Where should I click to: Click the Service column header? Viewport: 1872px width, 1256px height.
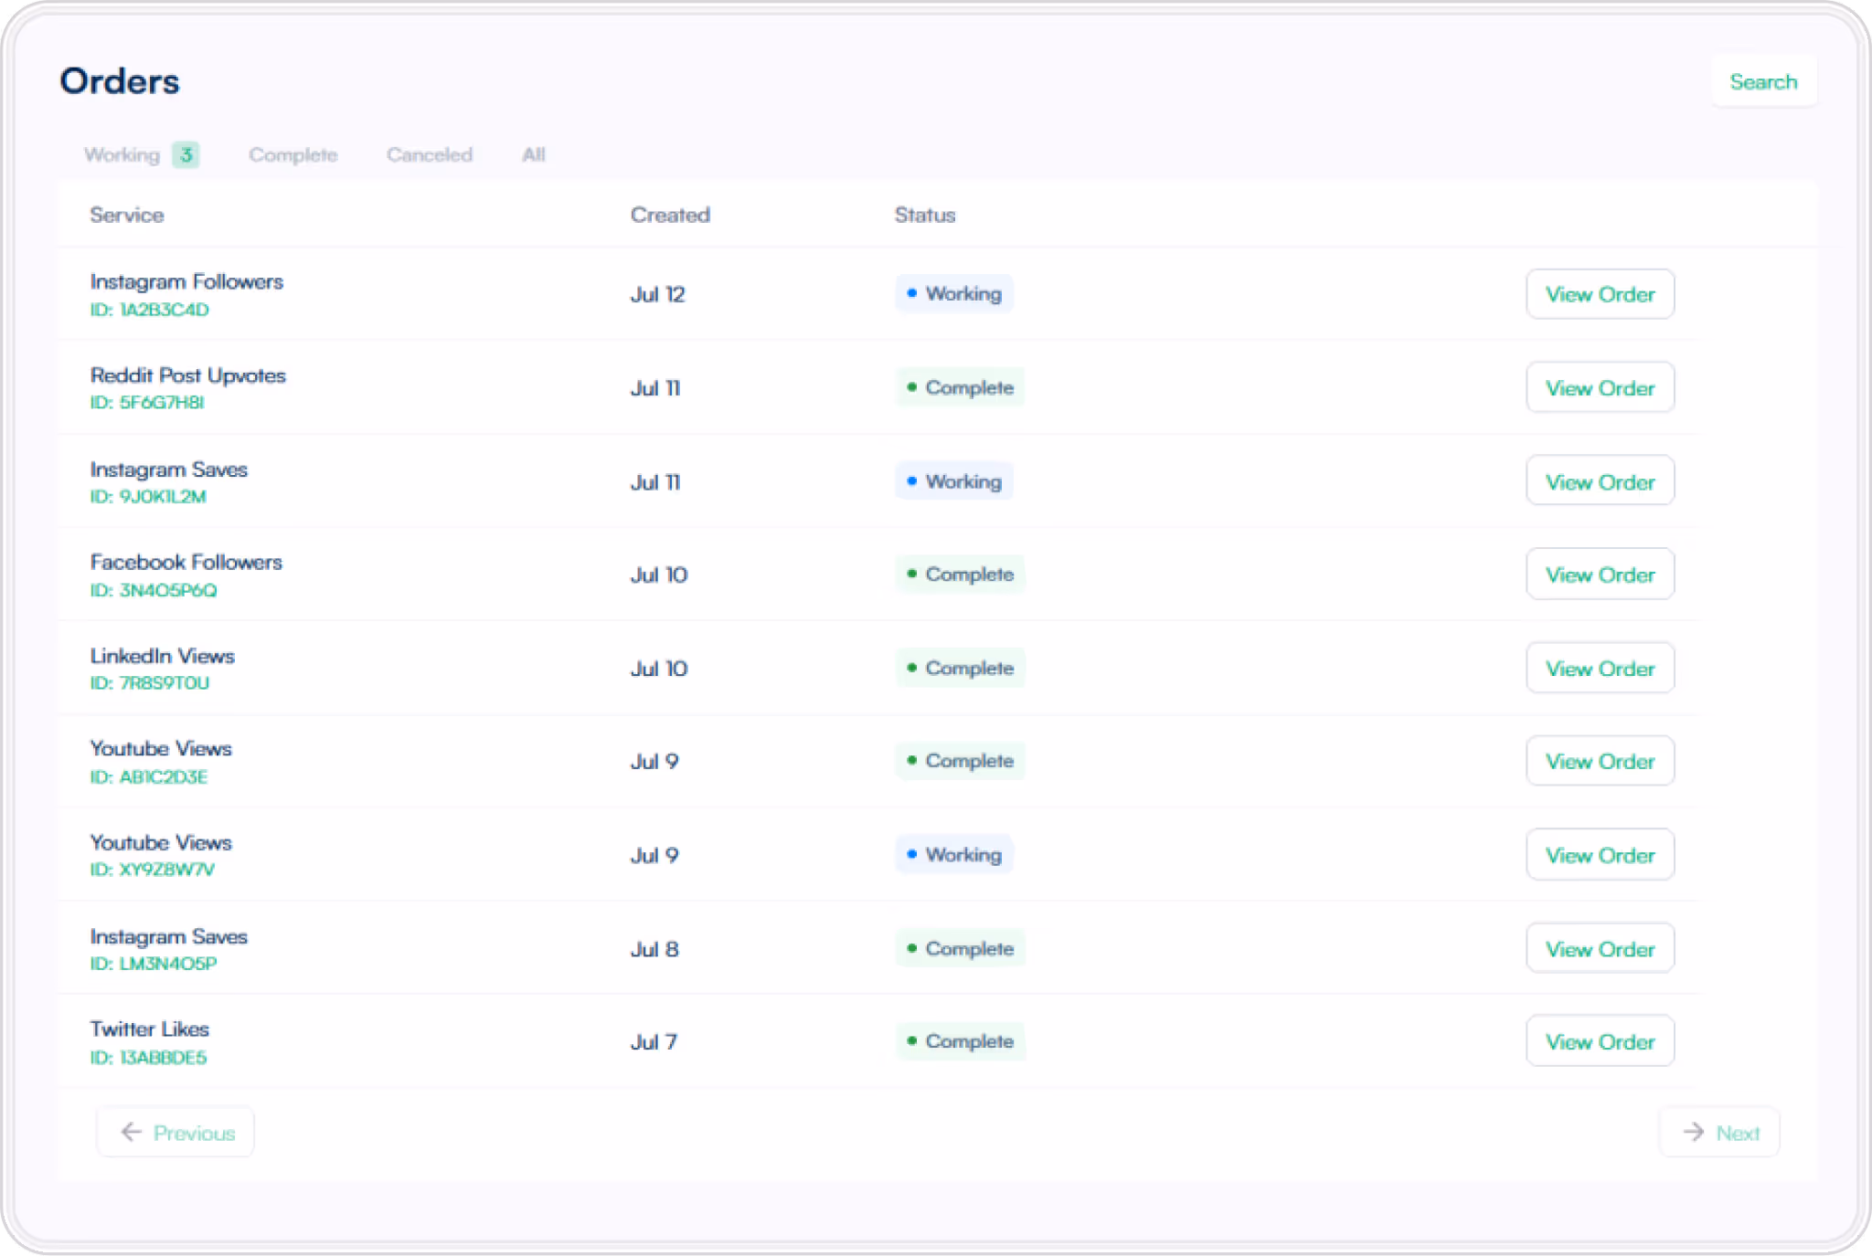(x=127, y=215)
